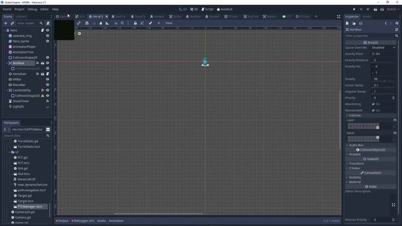Open the Project menu

(19, 9)
